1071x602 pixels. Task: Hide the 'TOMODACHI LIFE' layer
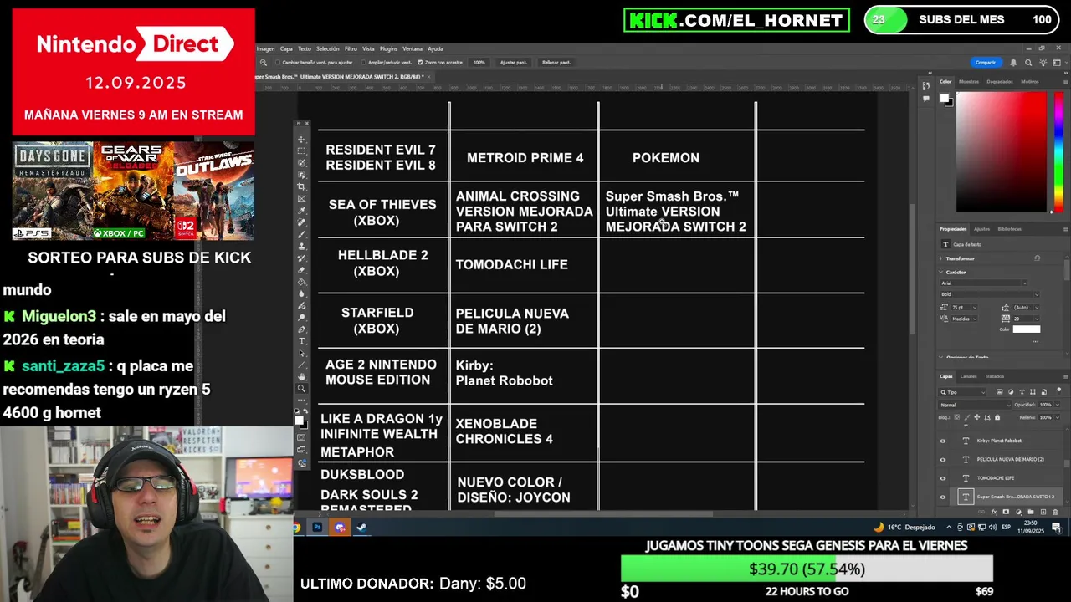tap(943, 478)
